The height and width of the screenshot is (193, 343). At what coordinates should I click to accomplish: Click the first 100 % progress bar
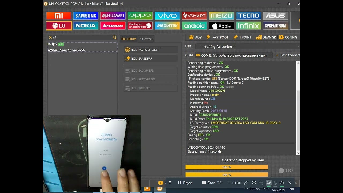(x=227, y=167)
